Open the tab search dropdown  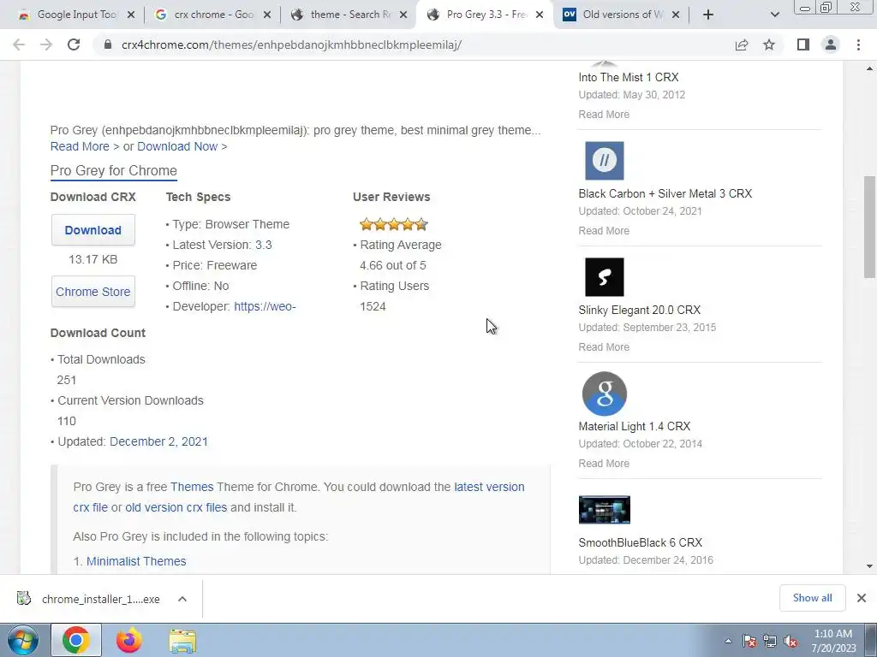pos(774,15)
